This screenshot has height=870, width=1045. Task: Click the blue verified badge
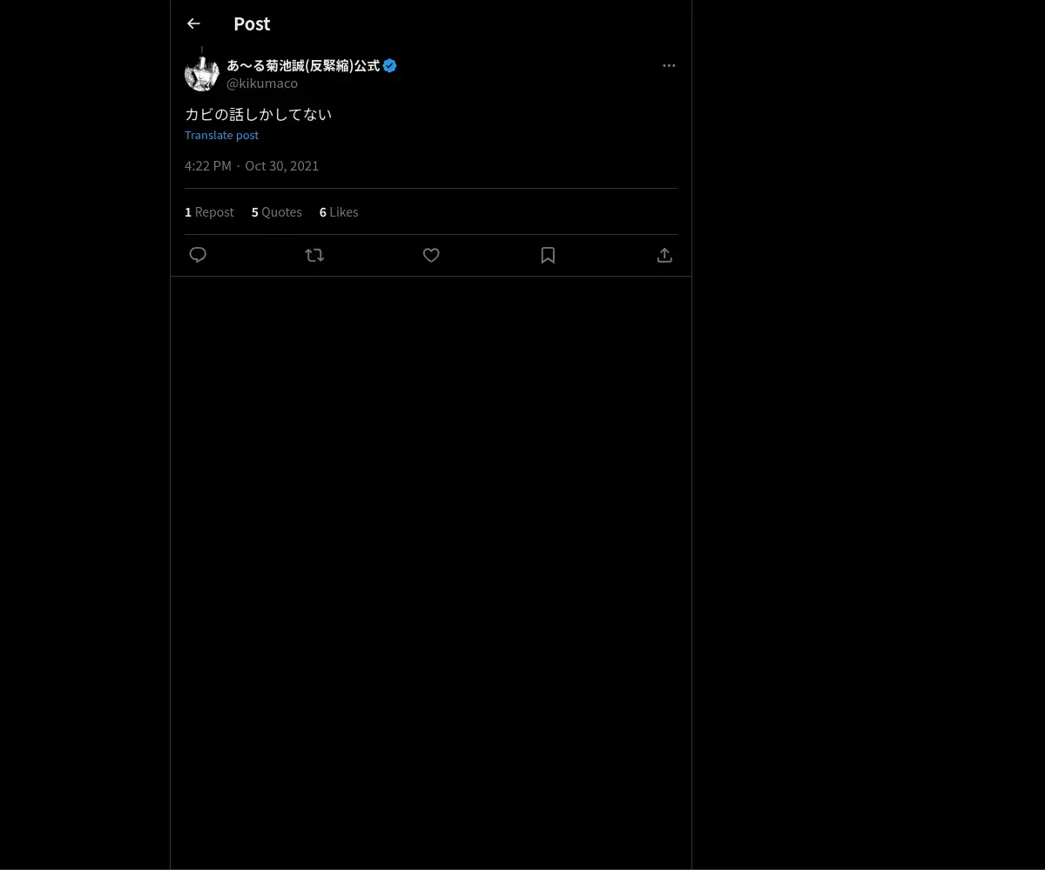point(390,66)
